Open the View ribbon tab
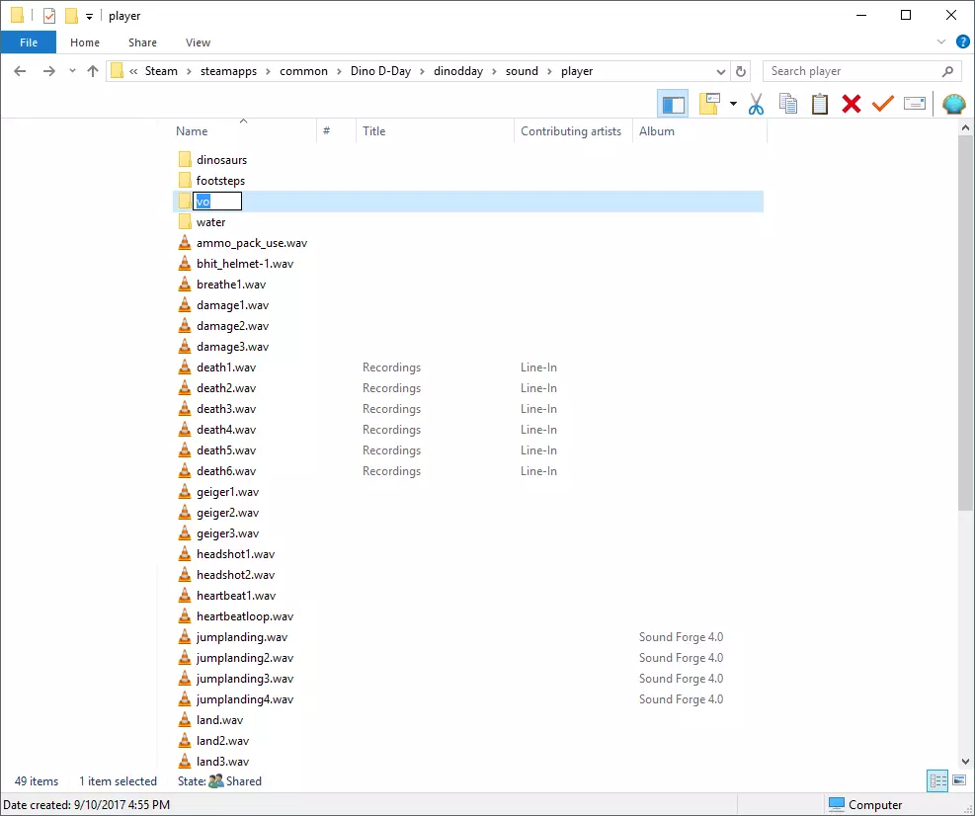975x816 pixels. [x=198, y=42]
